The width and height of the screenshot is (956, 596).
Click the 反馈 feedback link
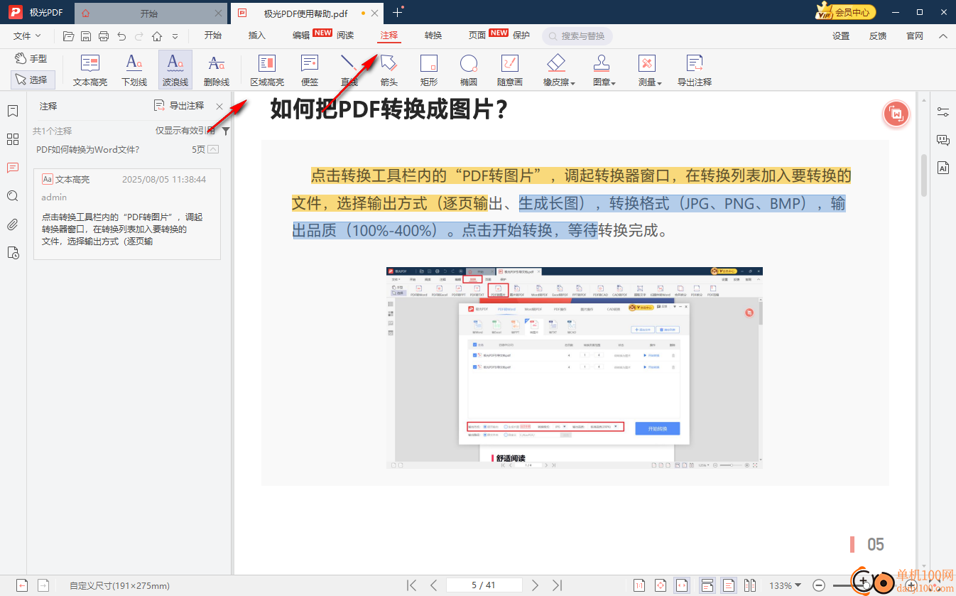pos(878,36)
